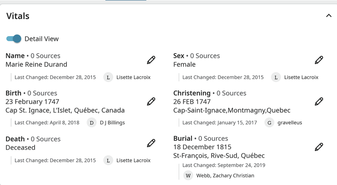Open gravelleus contributor link

click(x=290, y=123)
